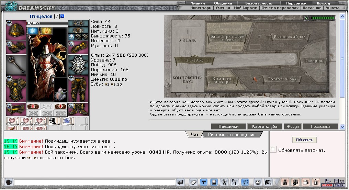
Task: Click the left red-cross bandage slot
Action: point(33,106)
